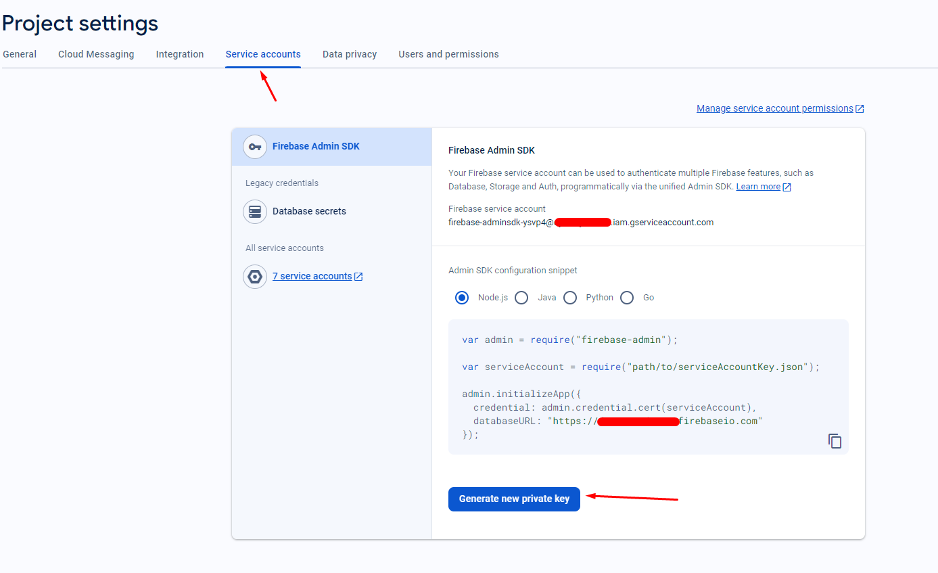Viewport: 938px width, 573px height.
Task: Open the 7 service accounts link
Action: pyautogui.click(x=312, y=277)
